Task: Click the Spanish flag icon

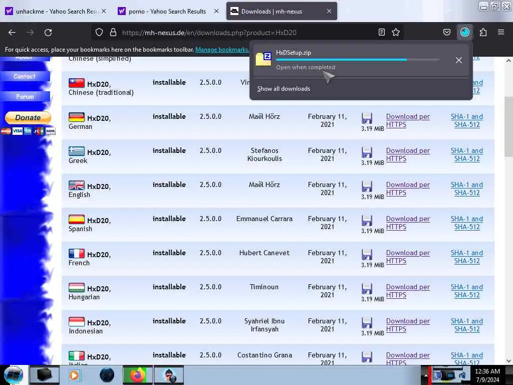Action: coord(77,220)
